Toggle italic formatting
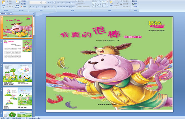 point(33,7)
